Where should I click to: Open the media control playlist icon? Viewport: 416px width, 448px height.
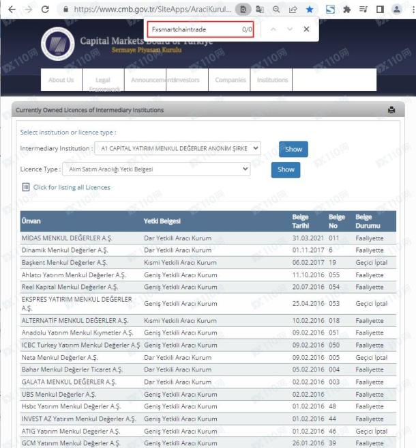pyautogui.click(x=363, y=10)
